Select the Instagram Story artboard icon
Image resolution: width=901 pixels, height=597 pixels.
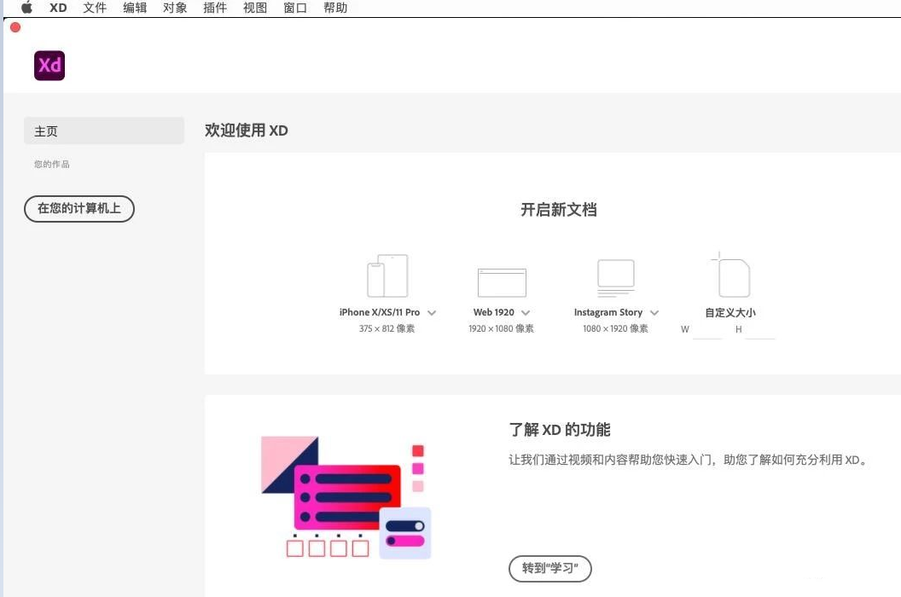coord(616,278)
